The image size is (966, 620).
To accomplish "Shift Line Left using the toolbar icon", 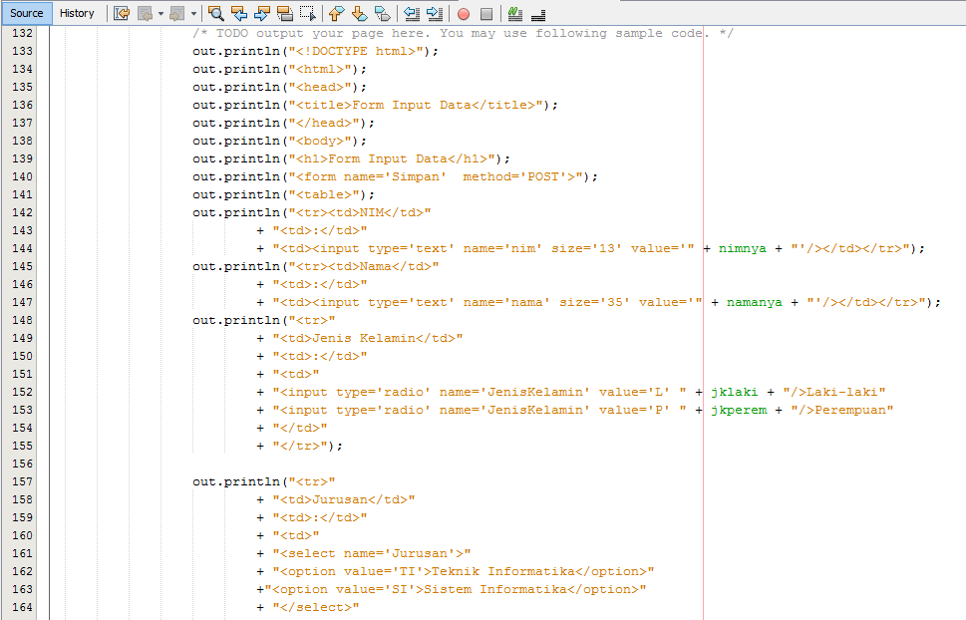I will (x=412, y=14).
